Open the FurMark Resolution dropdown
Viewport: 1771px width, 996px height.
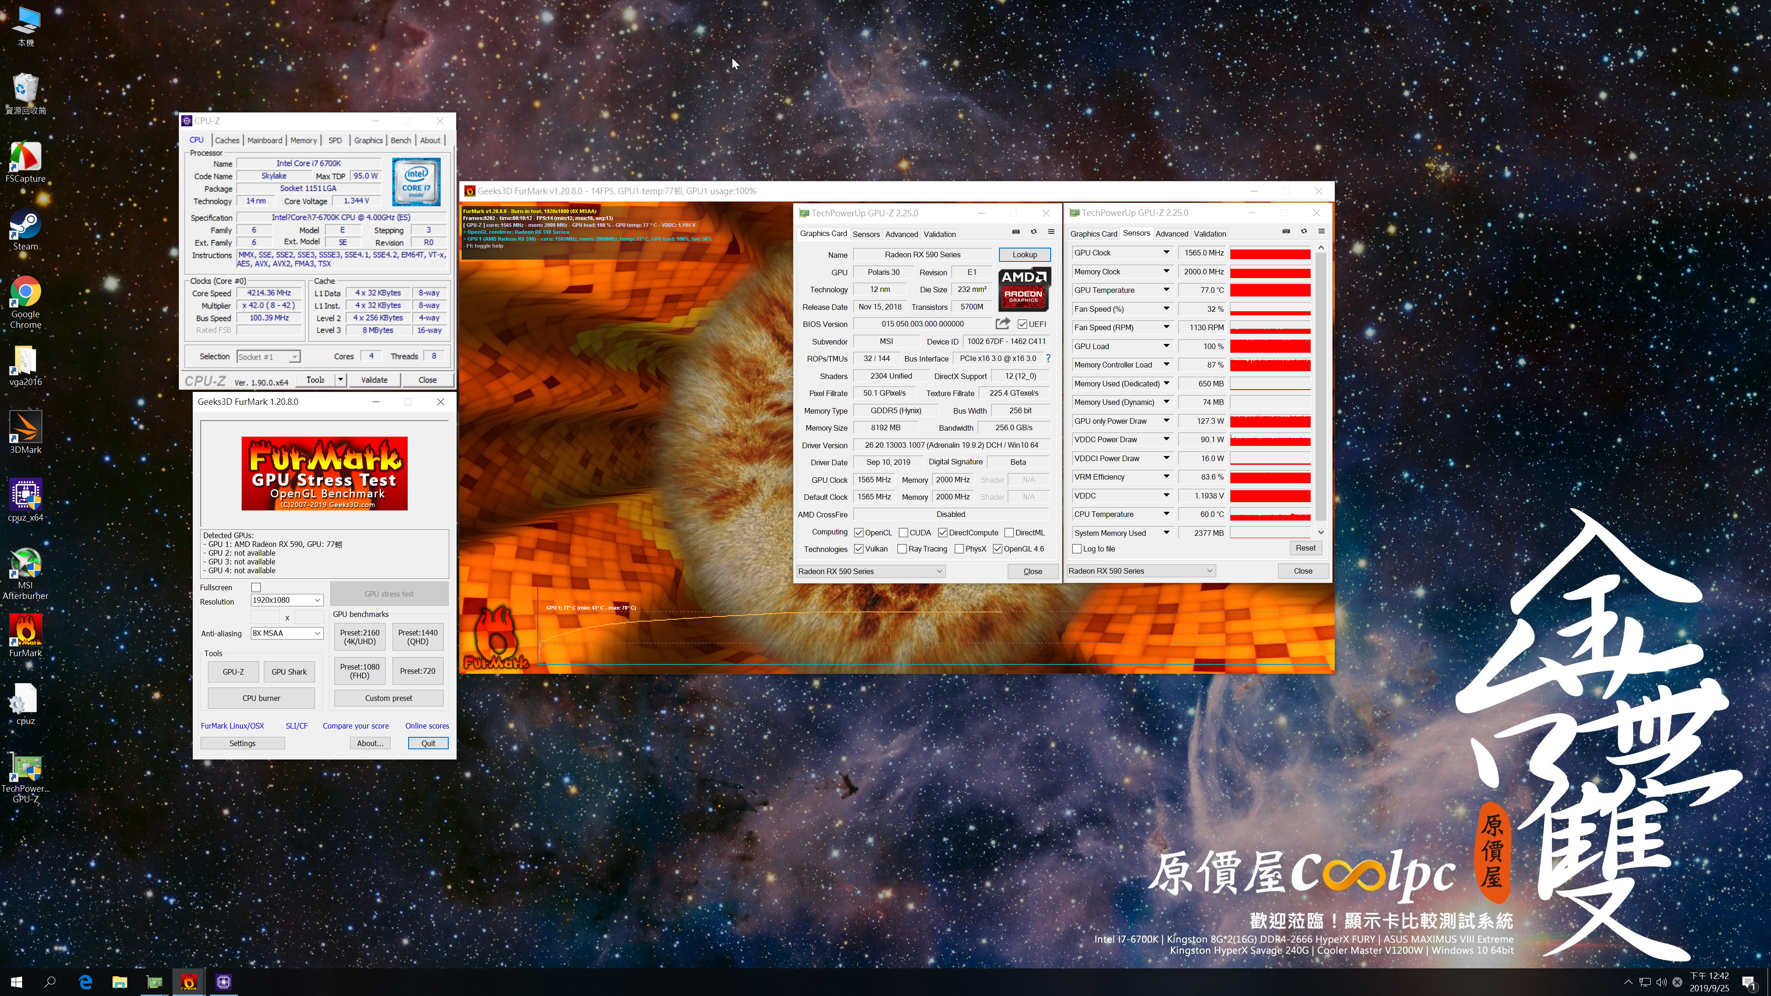[287, 600]
